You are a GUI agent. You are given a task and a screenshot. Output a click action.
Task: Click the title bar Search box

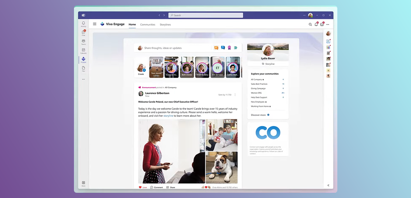click(206, 15)
